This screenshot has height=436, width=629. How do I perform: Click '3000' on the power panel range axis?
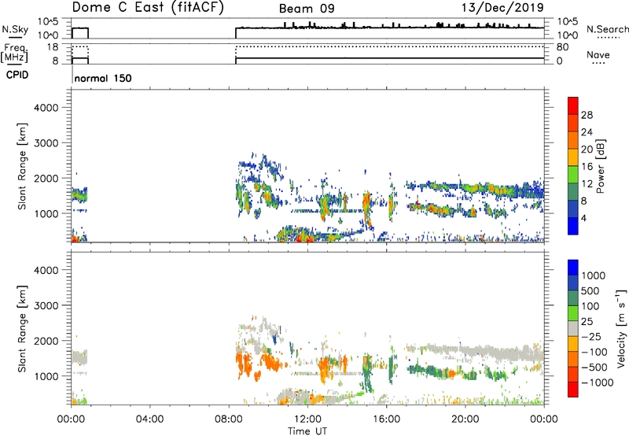point(46,143)
